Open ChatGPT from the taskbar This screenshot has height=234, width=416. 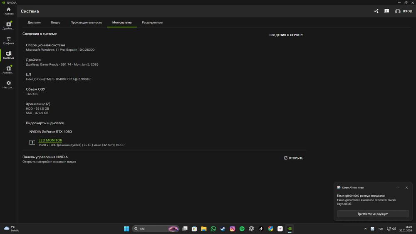[x=252, y=229]
